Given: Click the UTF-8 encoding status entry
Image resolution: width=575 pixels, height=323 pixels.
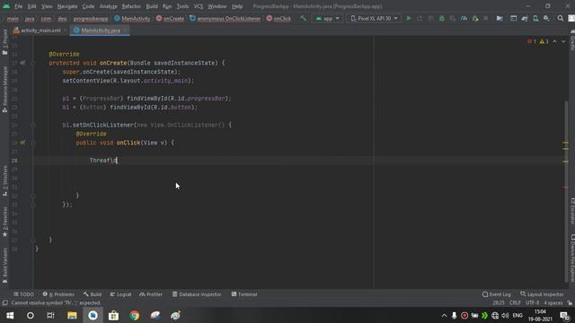Looking at the screenshot, I should point(532,303).
